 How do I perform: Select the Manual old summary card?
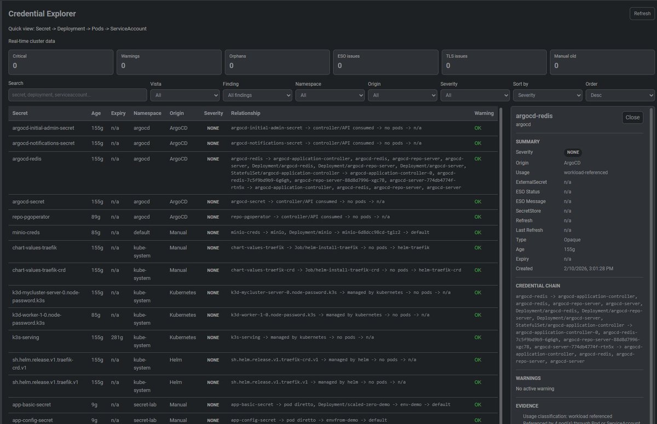click(x=602, y=62)
